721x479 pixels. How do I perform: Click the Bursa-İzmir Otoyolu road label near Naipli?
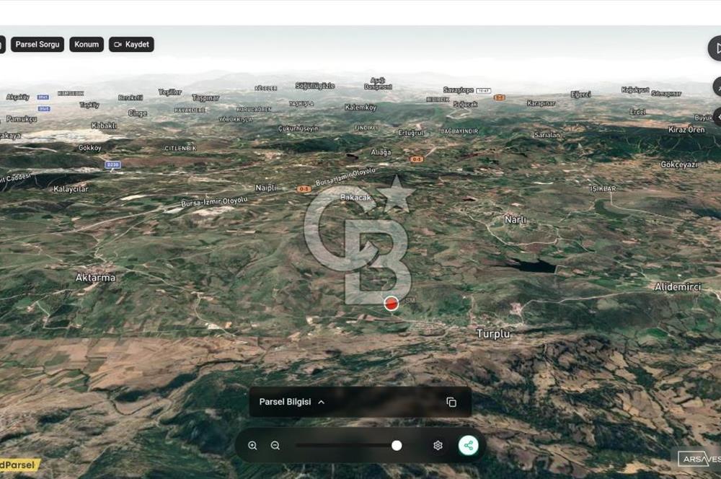click(x=214, y=201)
